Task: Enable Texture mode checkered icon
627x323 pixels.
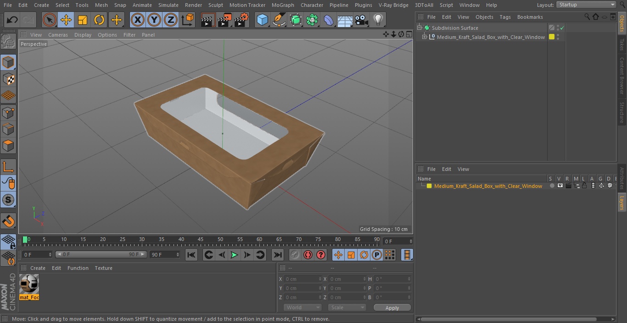Action: 8,79
